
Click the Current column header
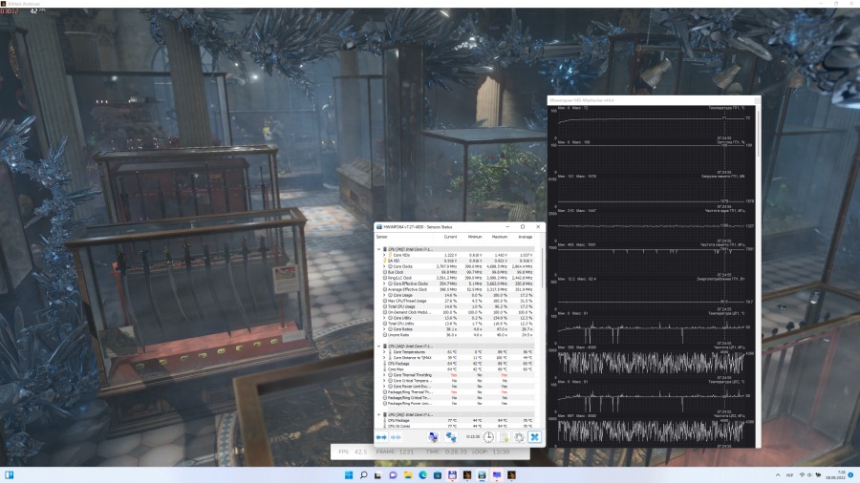(450, 237)
